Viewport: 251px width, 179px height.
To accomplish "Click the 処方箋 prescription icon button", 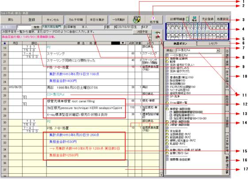I will 154,20.
